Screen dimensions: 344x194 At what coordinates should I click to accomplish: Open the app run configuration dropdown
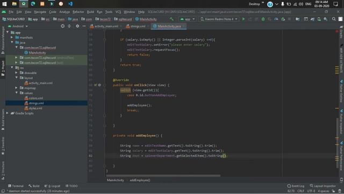pyautogui.click(x=187, y=19)
